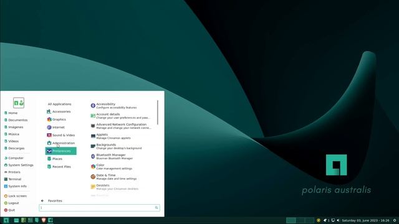Screen dimensions: 399x224
Task: Open the Descargas folder shortcut
Action: coord(14,148)
